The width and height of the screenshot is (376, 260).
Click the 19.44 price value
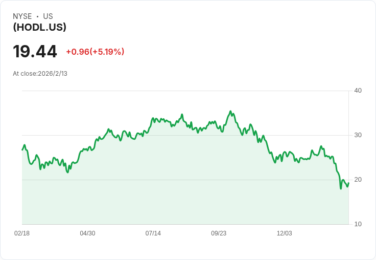tap(35, 52)
